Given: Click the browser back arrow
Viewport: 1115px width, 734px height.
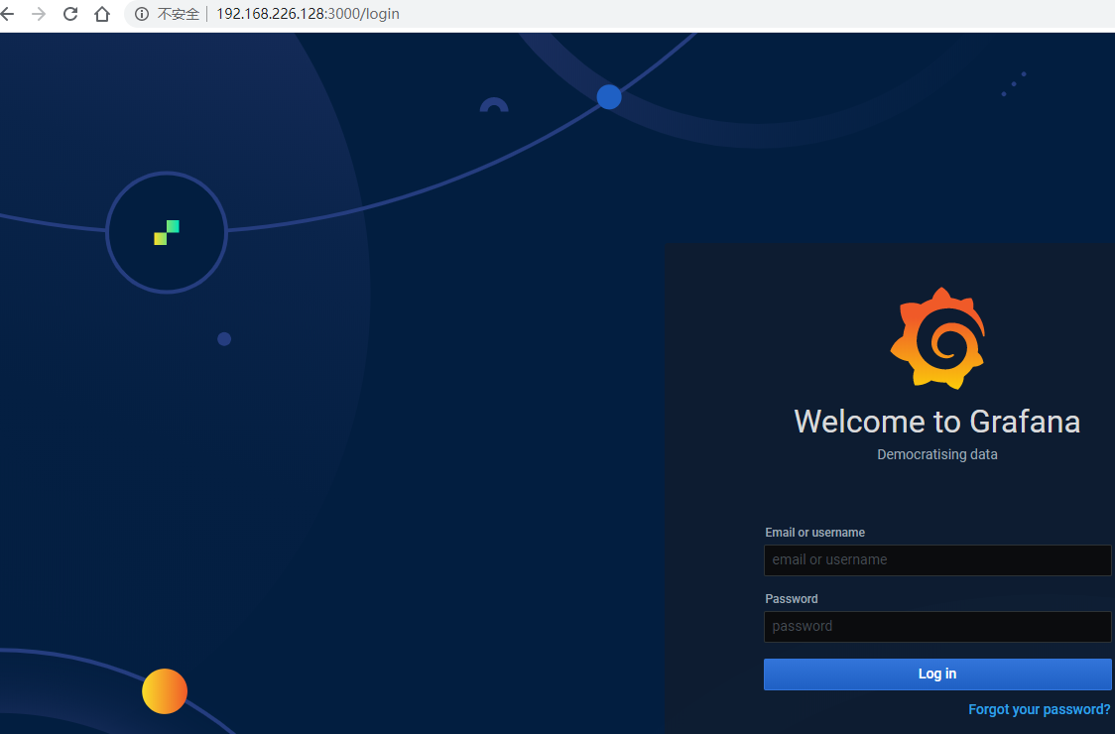Looking at the screenshot, I should click(x=7, y=14).
